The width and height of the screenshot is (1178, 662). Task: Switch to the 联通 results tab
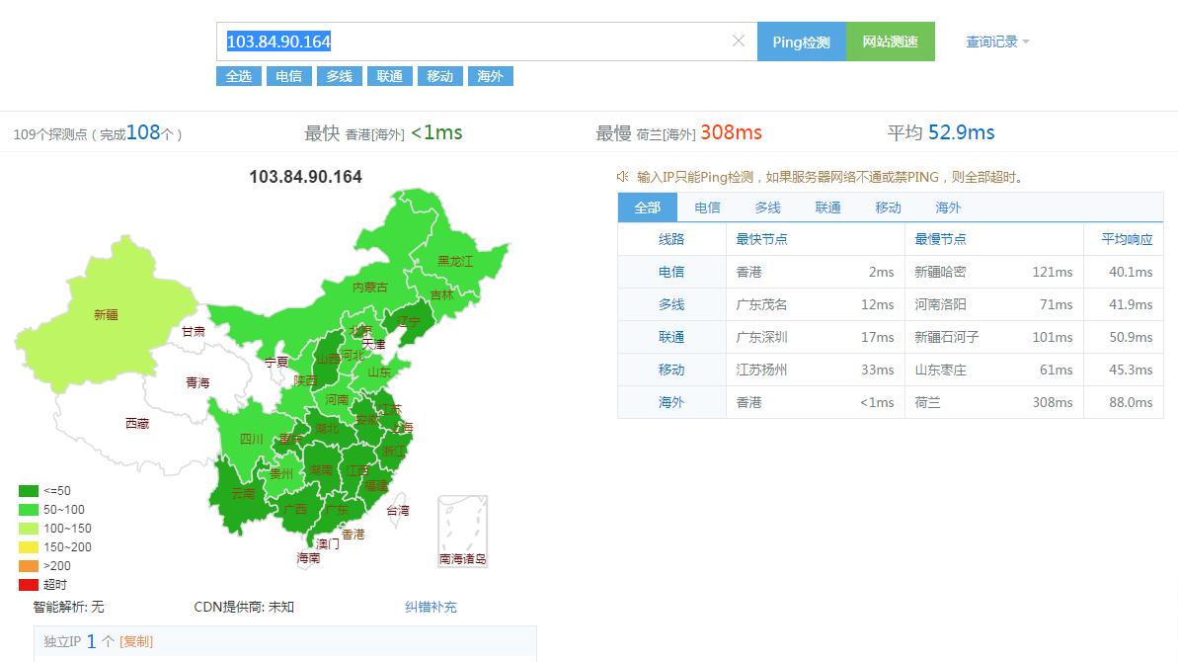click(x=827, y=207)
